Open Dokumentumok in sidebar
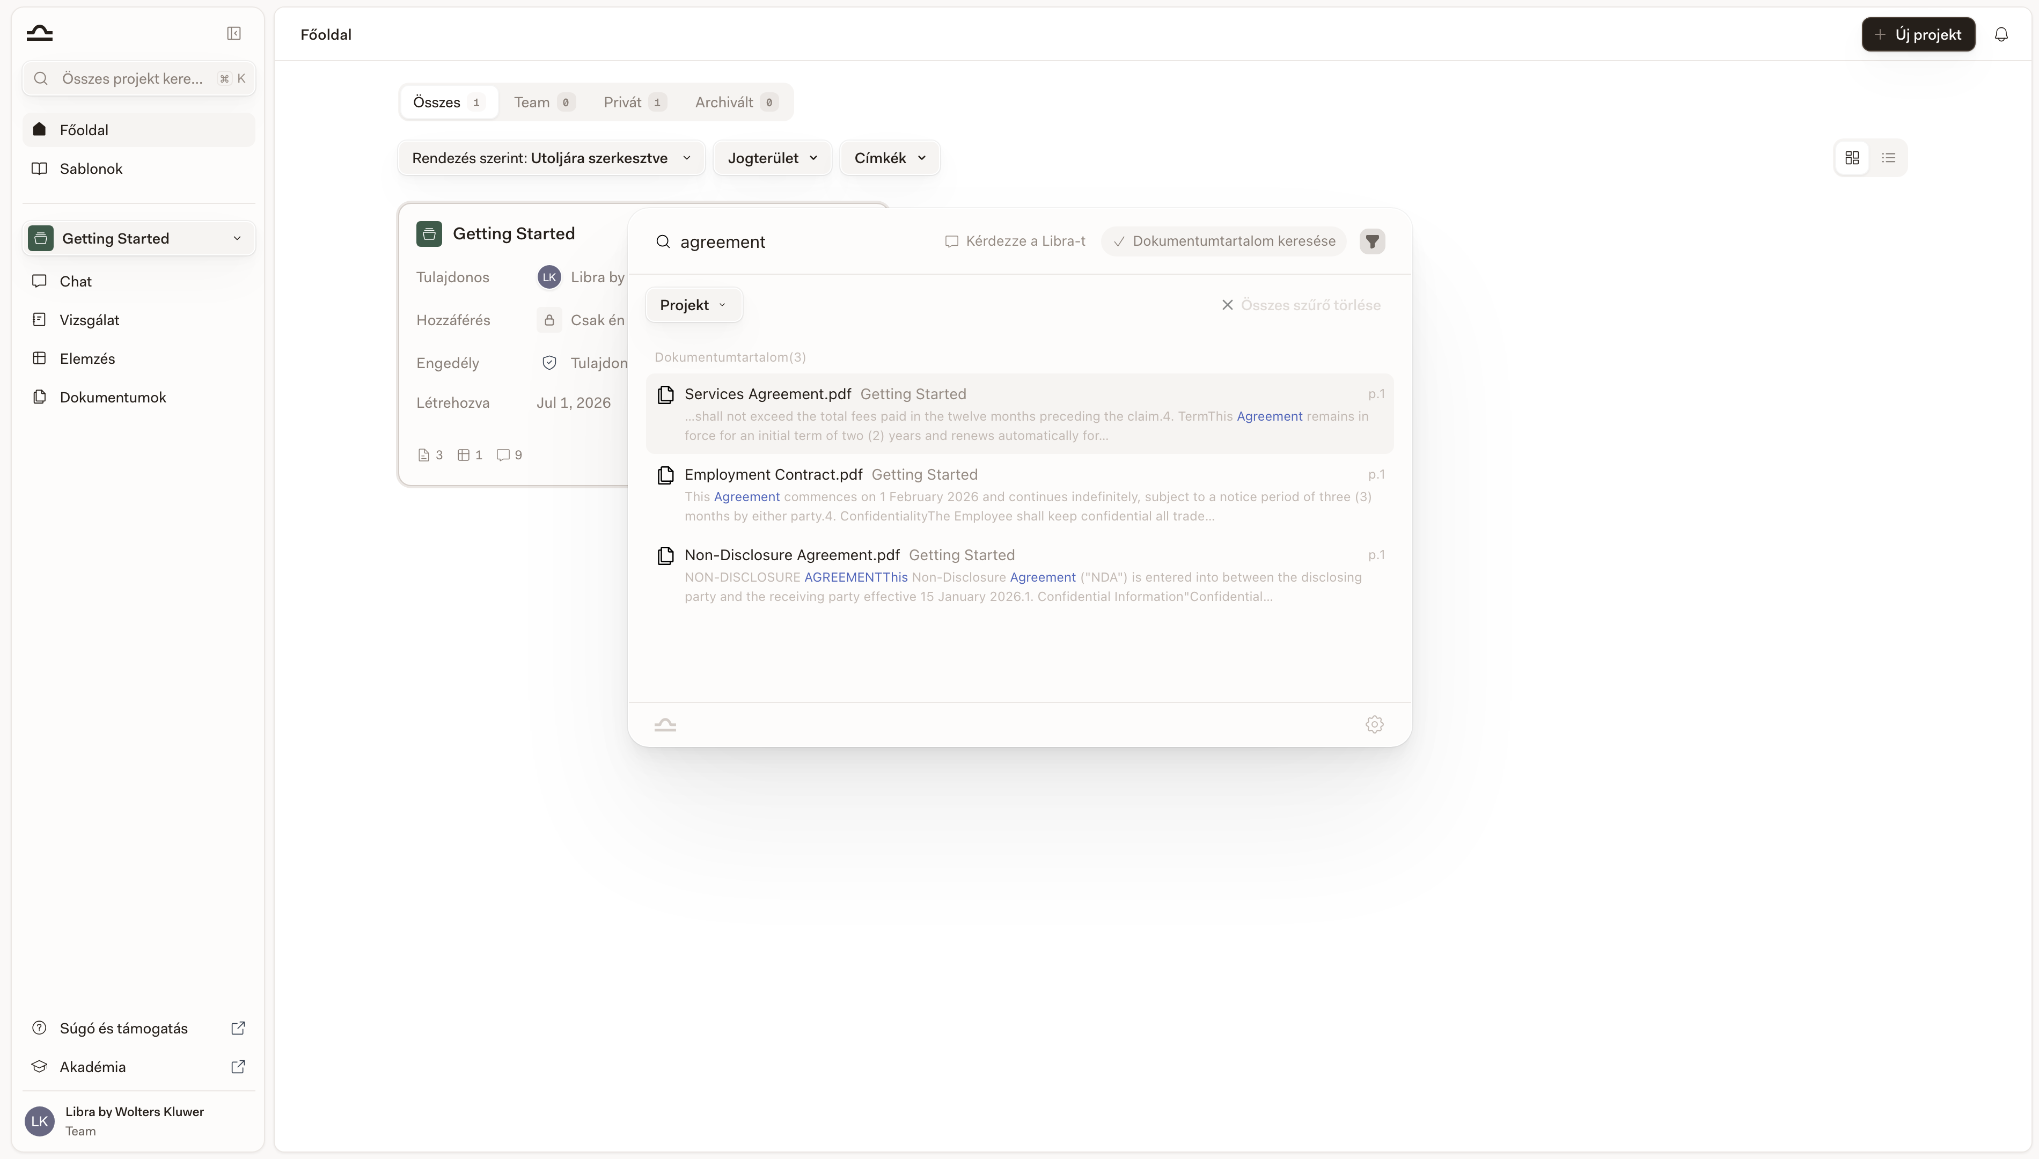The height and width of the screenshot is (1159, 2039). pos(138,397)
